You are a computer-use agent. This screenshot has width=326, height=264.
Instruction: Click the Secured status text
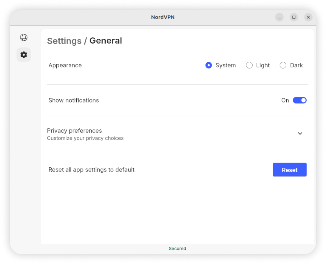177,248
